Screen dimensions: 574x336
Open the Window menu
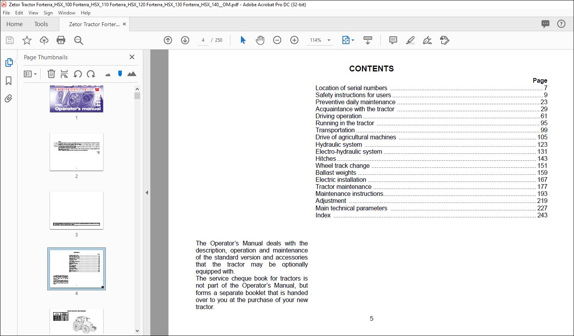click(67, 13)
